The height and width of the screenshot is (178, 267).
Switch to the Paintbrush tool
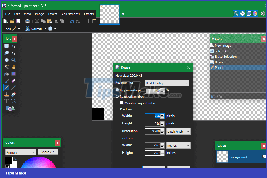point(6,81)
